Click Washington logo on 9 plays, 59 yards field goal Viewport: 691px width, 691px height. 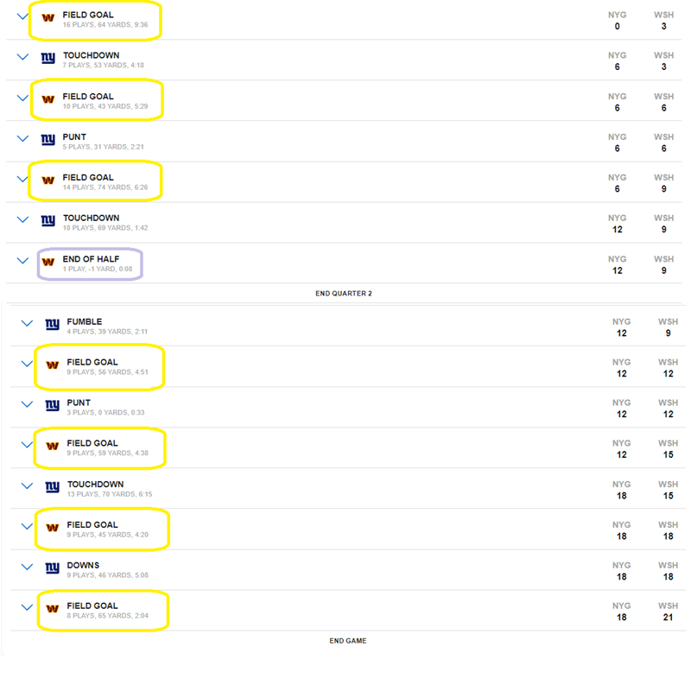(x=53, y=446)
